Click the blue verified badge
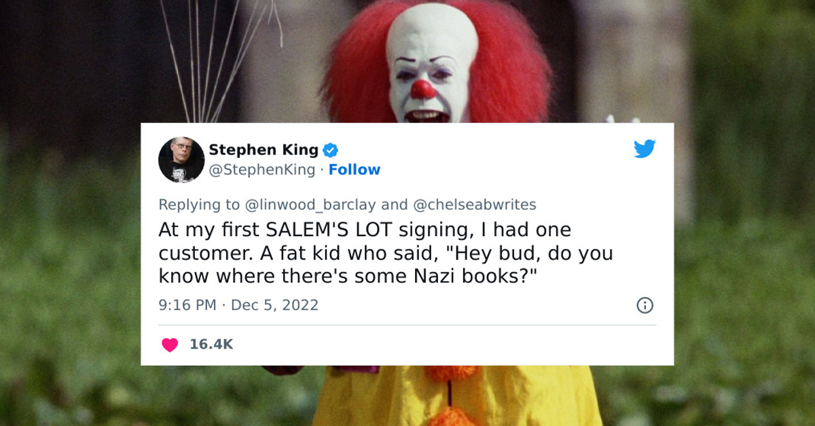Image resolution: width=815 pixels, height=426 pixels. pos(330,150)
